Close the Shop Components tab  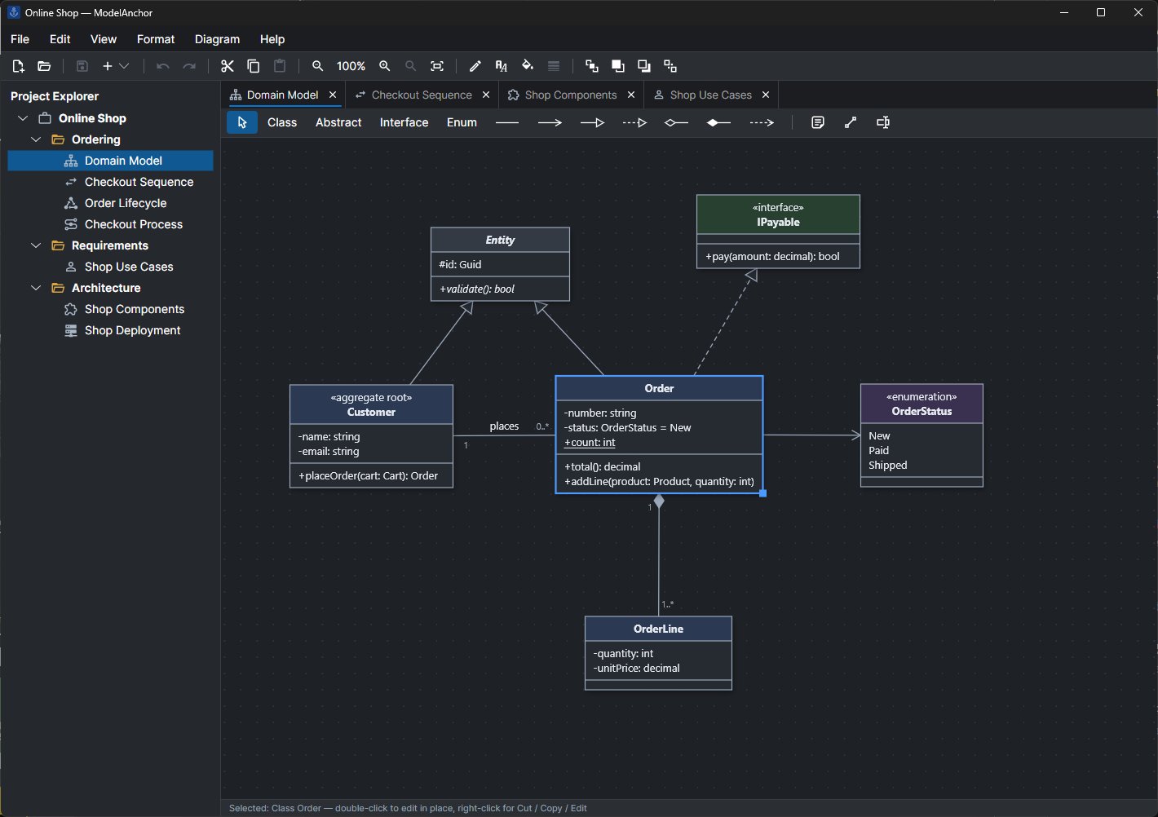631,95
